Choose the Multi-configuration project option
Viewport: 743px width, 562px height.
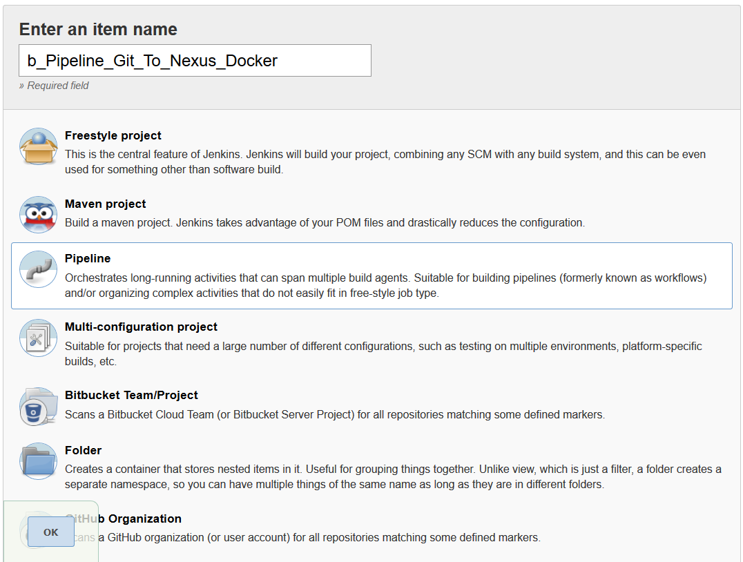141,327
